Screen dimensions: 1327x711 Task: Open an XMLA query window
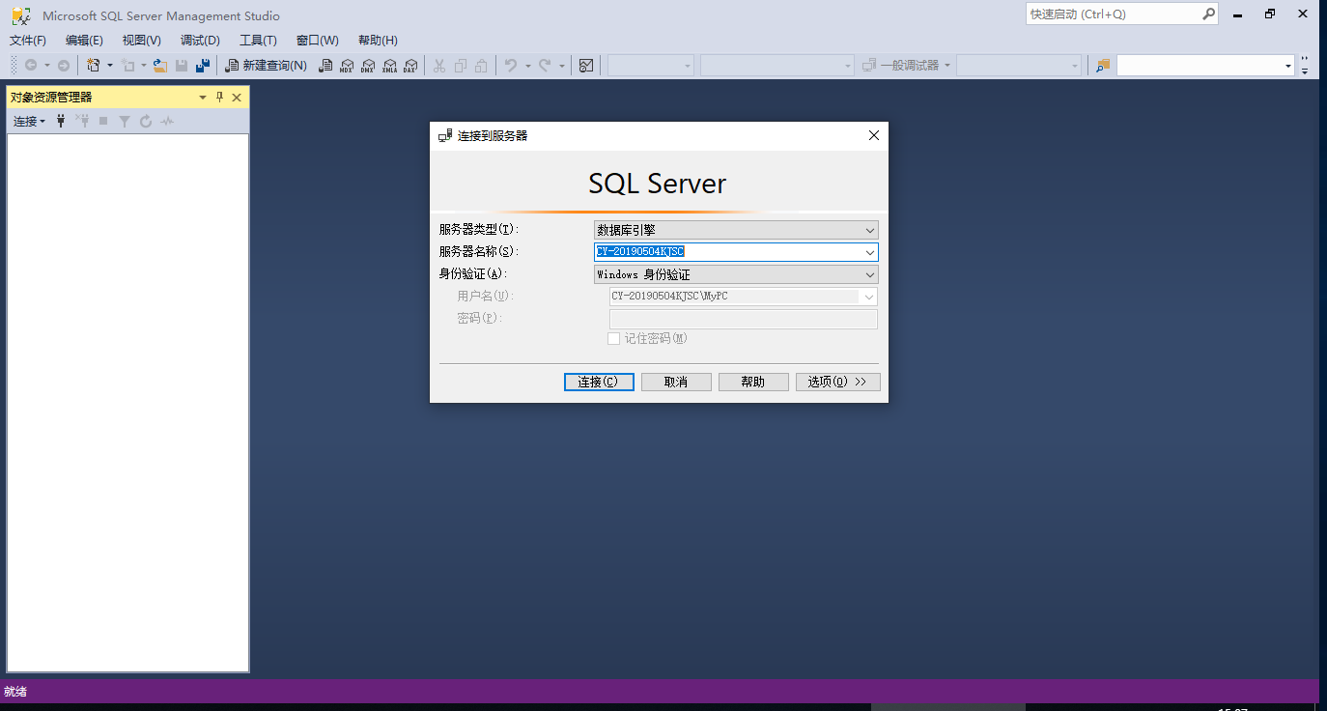pos(389,65)
